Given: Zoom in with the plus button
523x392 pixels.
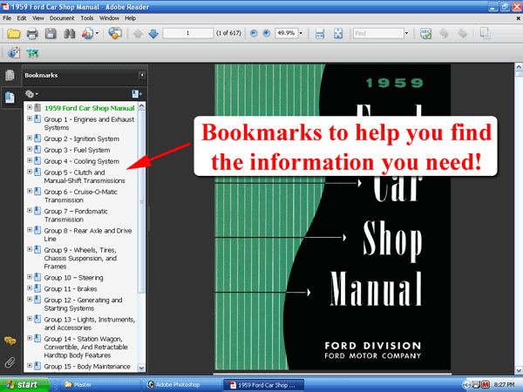Looking at the screenshot, I should coord(266,33).
